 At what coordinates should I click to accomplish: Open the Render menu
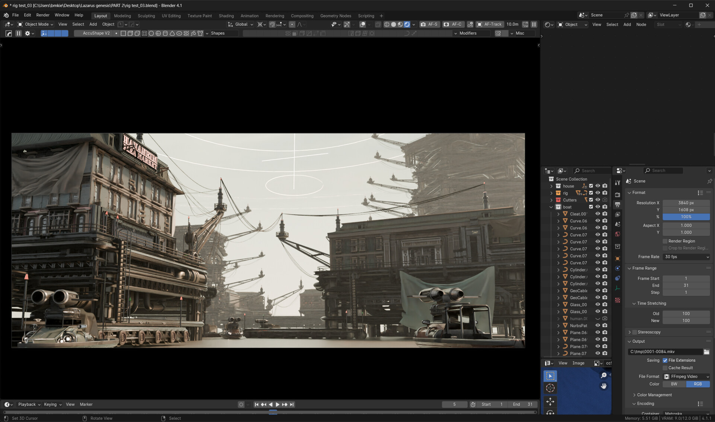[42, 15]
